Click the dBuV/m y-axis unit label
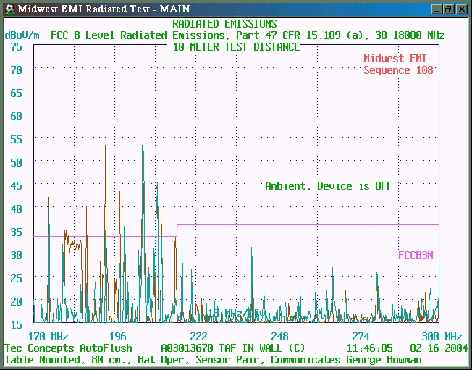Image resolution: width=472 pixels, height=370 pixels. click(x=22, y=35)
